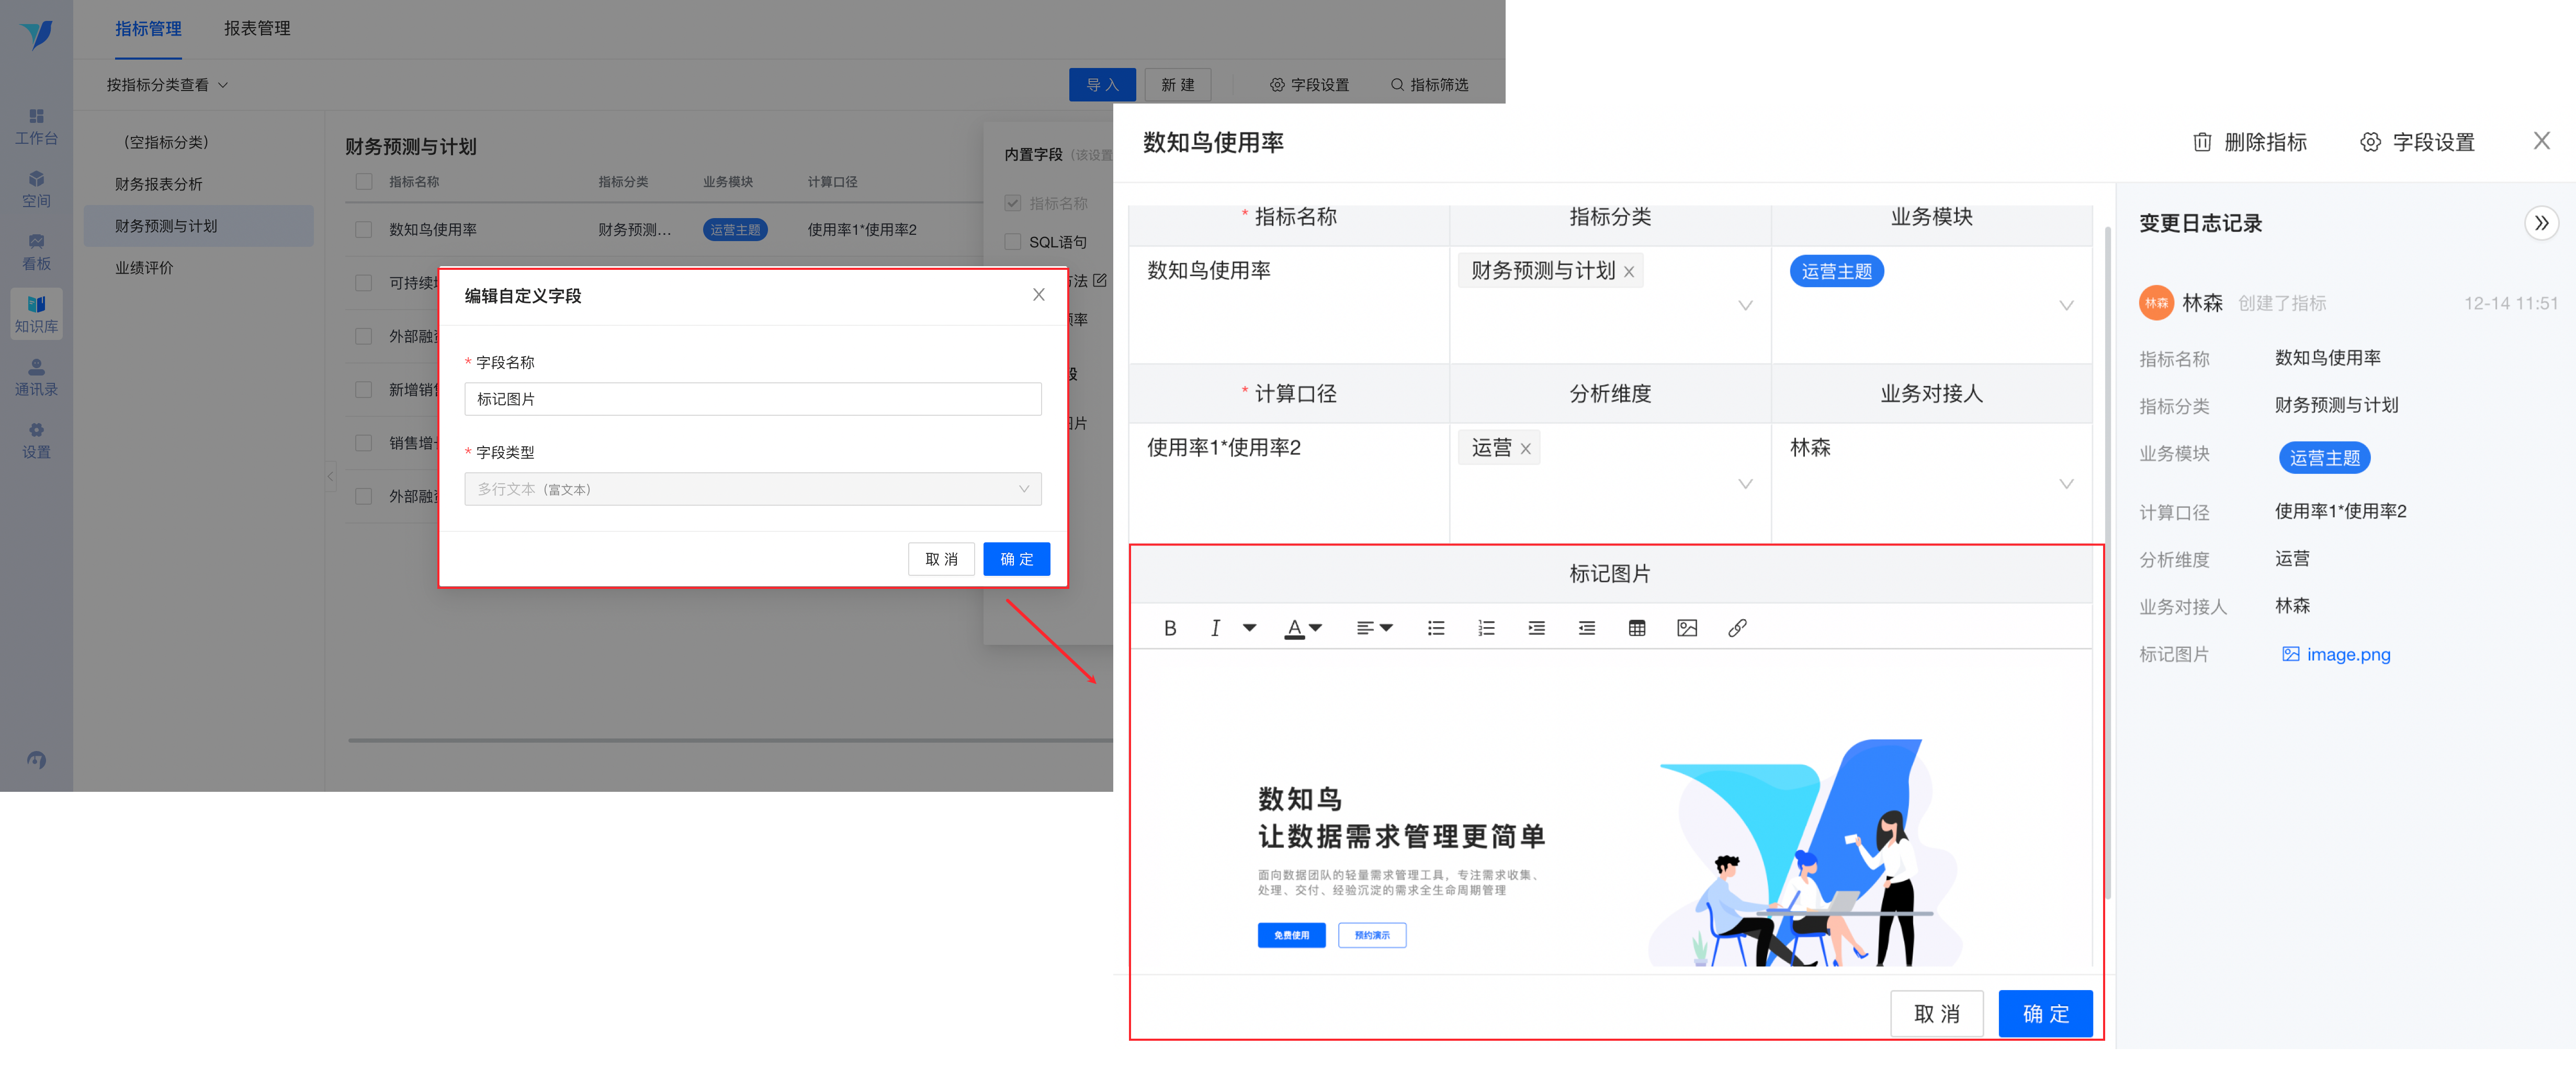Expand the 按指标分类查看 dropdown
Screen dimensions: 2576x1069
167,85
